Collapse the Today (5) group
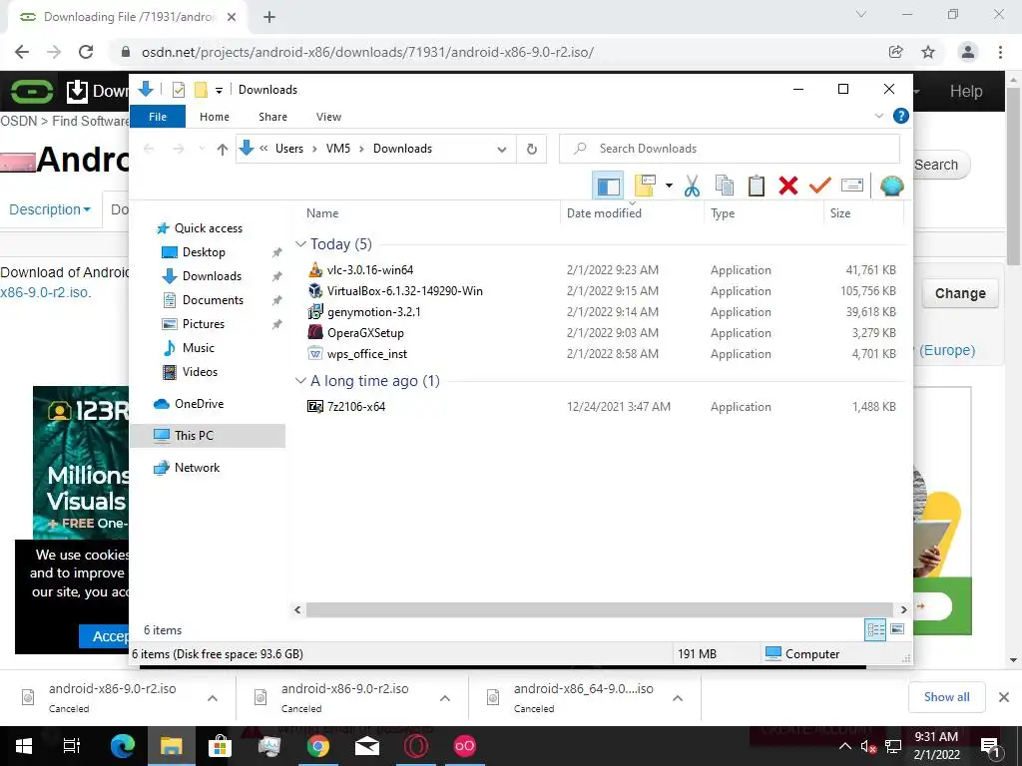This screenshot has width=1022, height=766. [300, 244]
